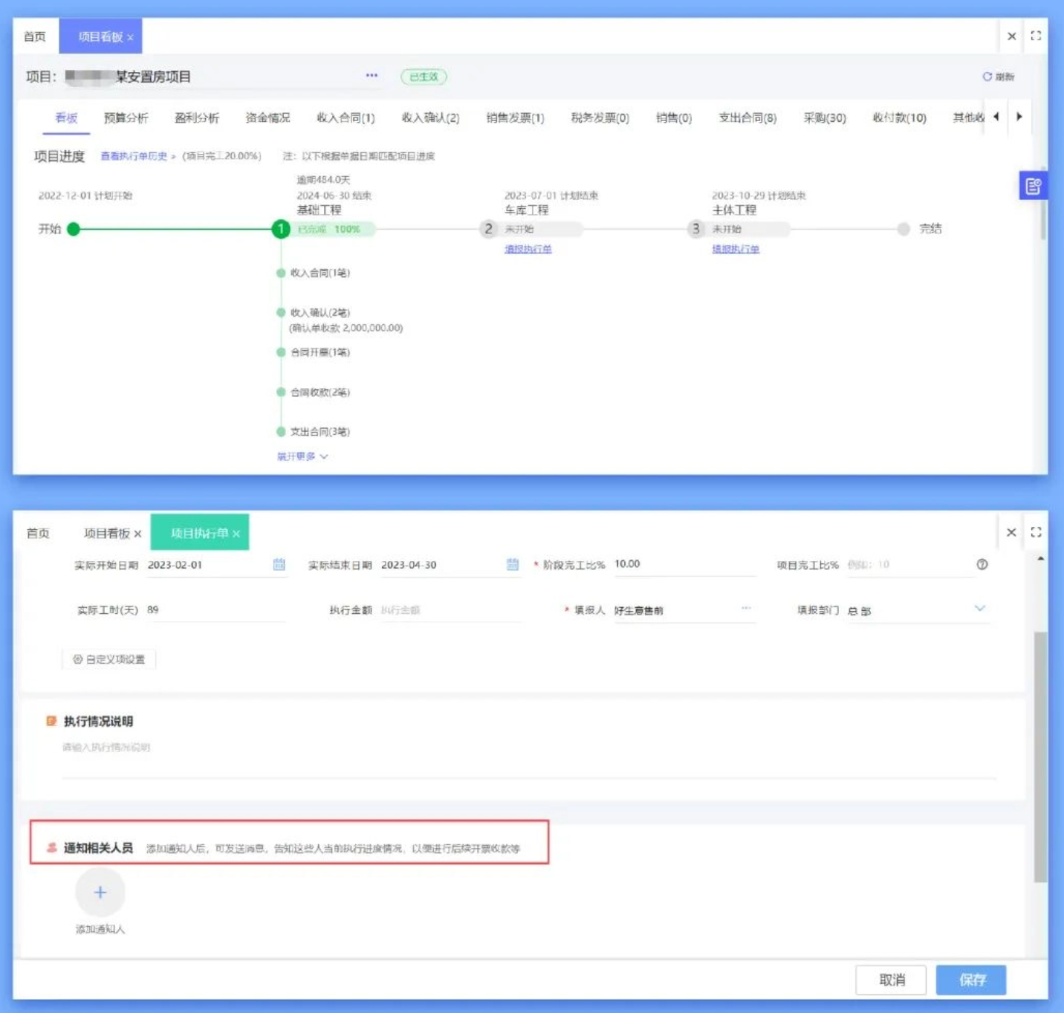1064x1013 pixels.
Task: Open the 支出合同(8) tab
Action: [747, 117]
